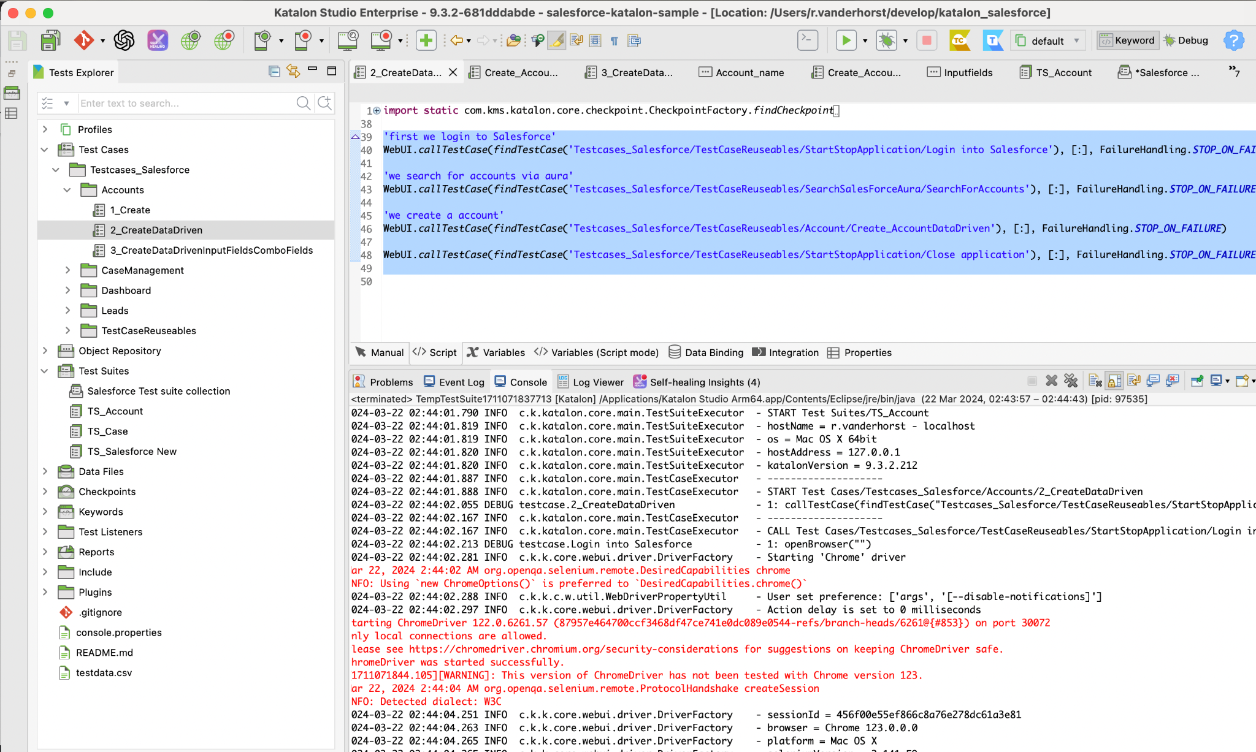Switch to the Debug perspective

click(1186, 40)
